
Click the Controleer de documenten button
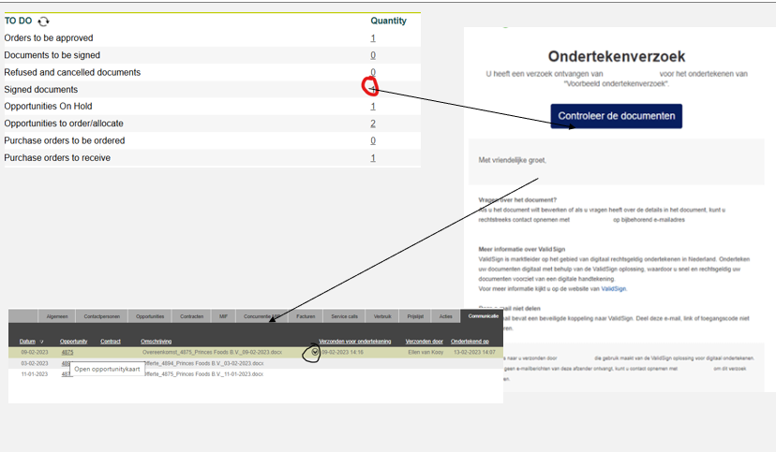pyautogui.click(x=616, y=116)
